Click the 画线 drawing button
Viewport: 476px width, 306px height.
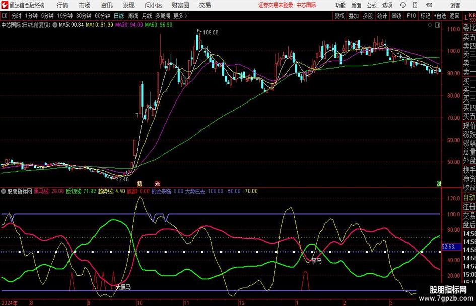click(396, 16)
